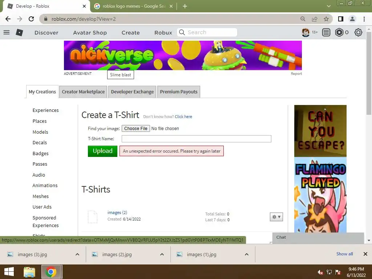Click the Roblox Search box
This screenshot has width=372, height=279.
pos(207,32)
